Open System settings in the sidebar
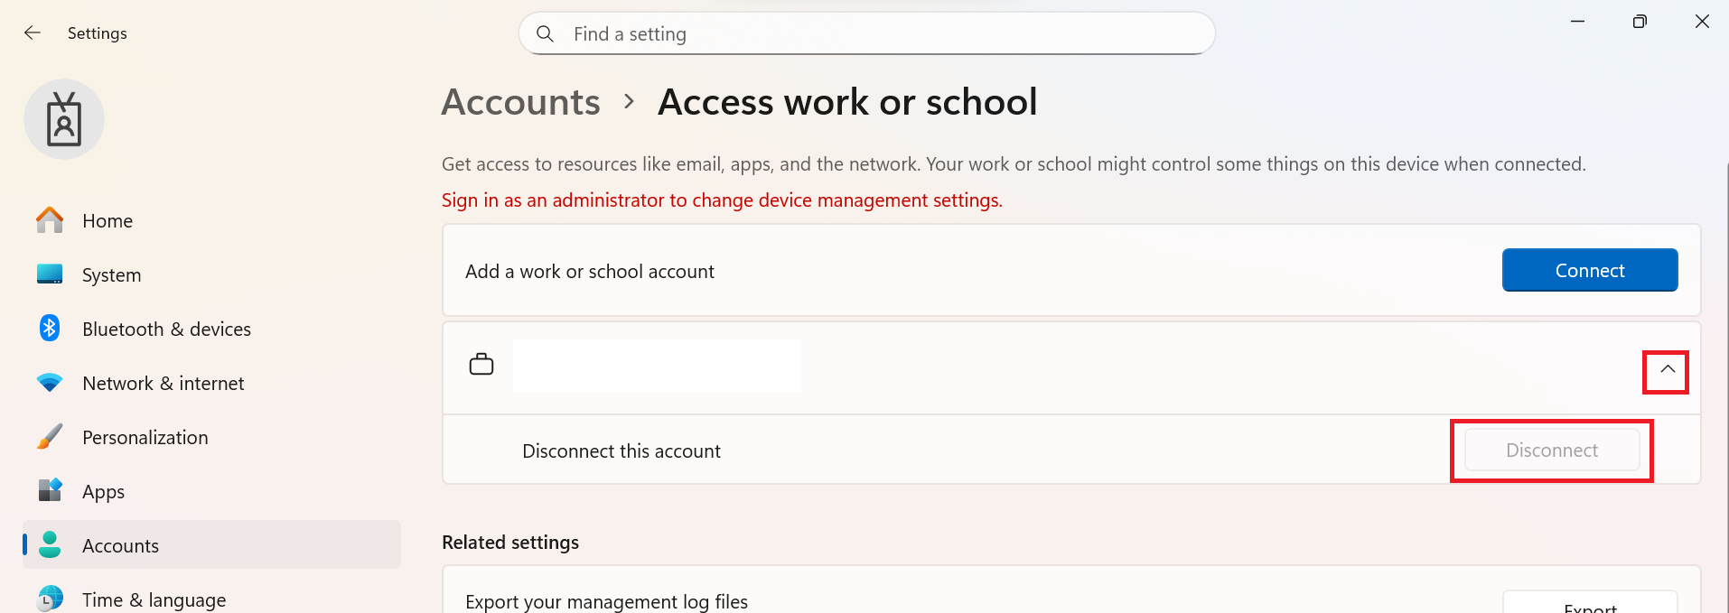 coord(211,274)
